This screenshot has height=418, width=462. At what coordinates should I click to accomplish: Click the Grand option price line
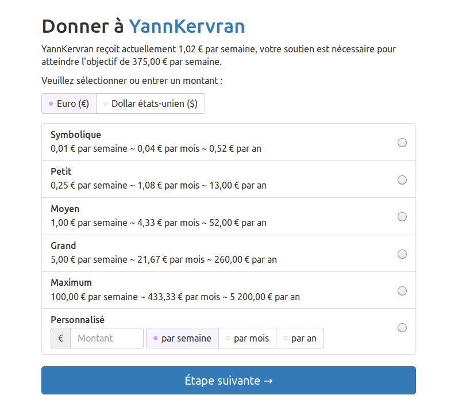[x=164, y=260]
